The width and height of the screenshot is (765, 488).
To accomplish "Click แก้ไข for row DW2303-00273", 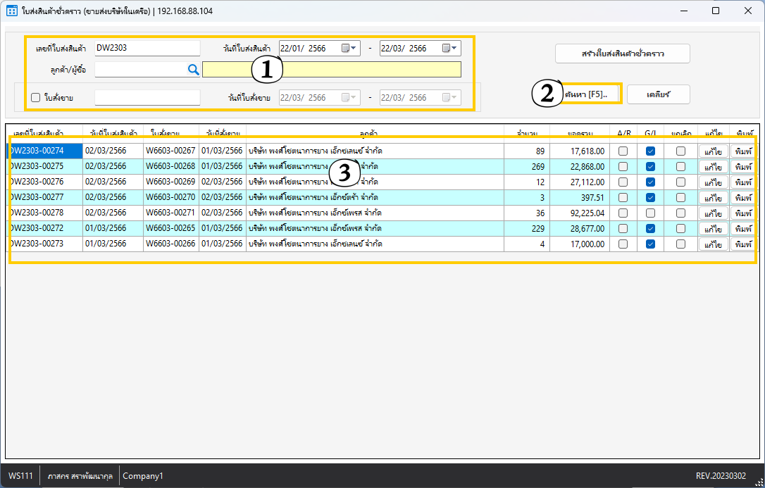I will [x=713, y=244].
